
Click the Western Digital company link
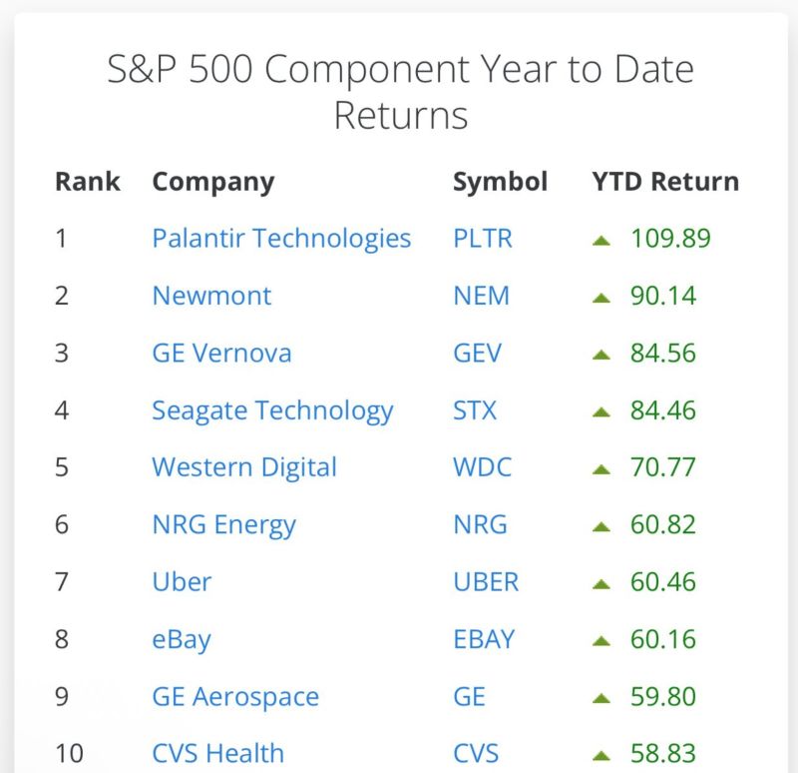244,466
